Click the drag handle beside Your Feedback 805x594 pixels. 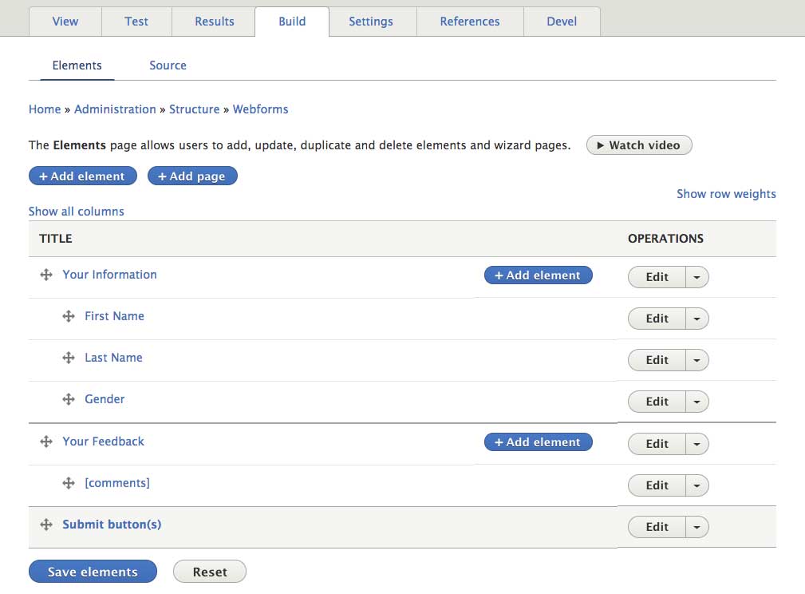tap(46, 442)
